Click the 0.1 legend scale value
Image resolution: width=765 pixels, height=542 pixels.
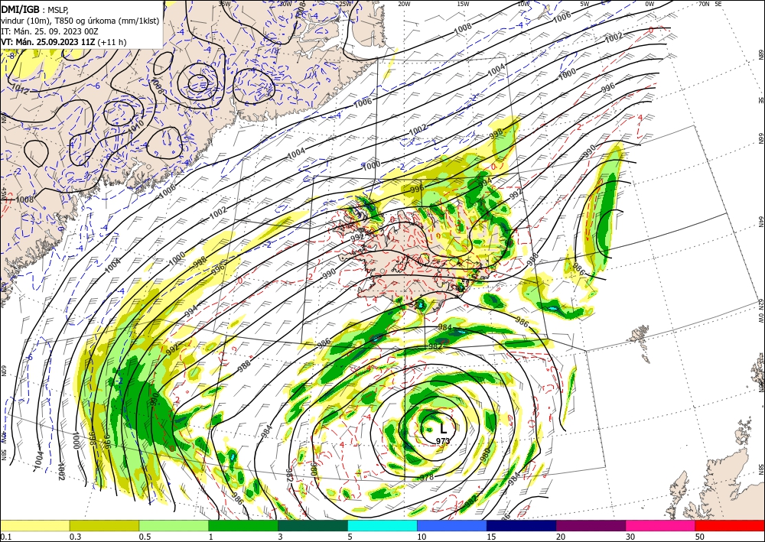(x=6, y=537)
